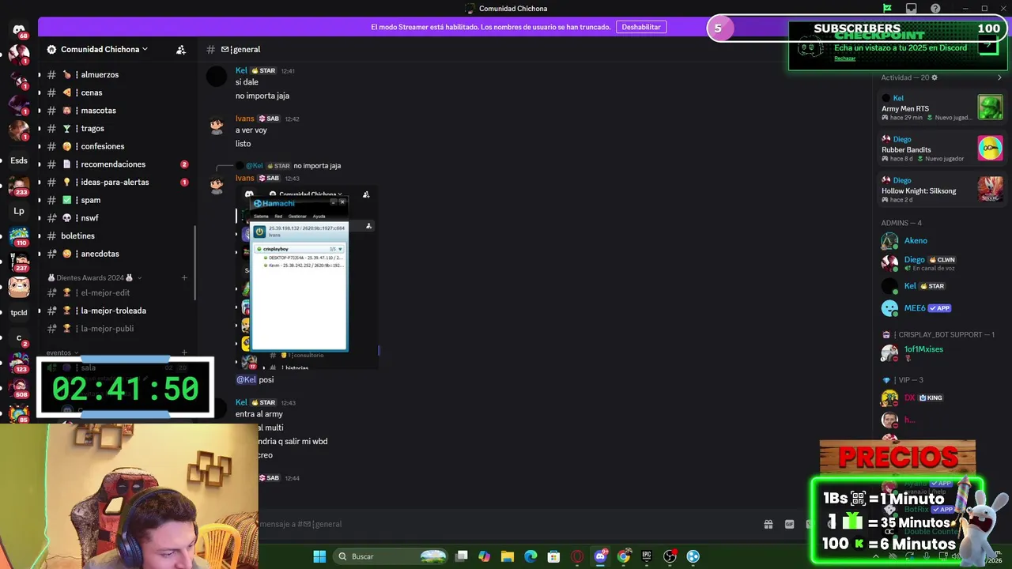Open Task View on taskbar
Screen dimensions: 1012x569
coord(462,556)
